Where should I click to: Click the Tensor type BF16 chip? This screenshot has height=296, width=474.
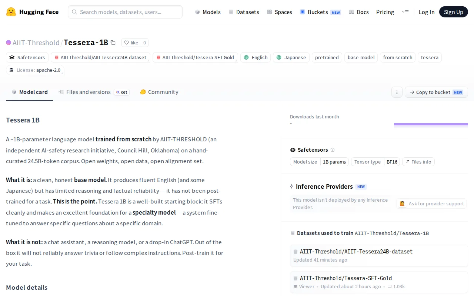tap(375, 162)
